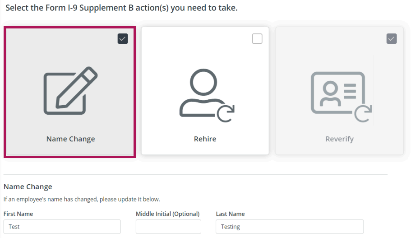Select the Reverify card label
This screenshot has width=411, height=238.
pyautogui.click(x=339, y=139)
